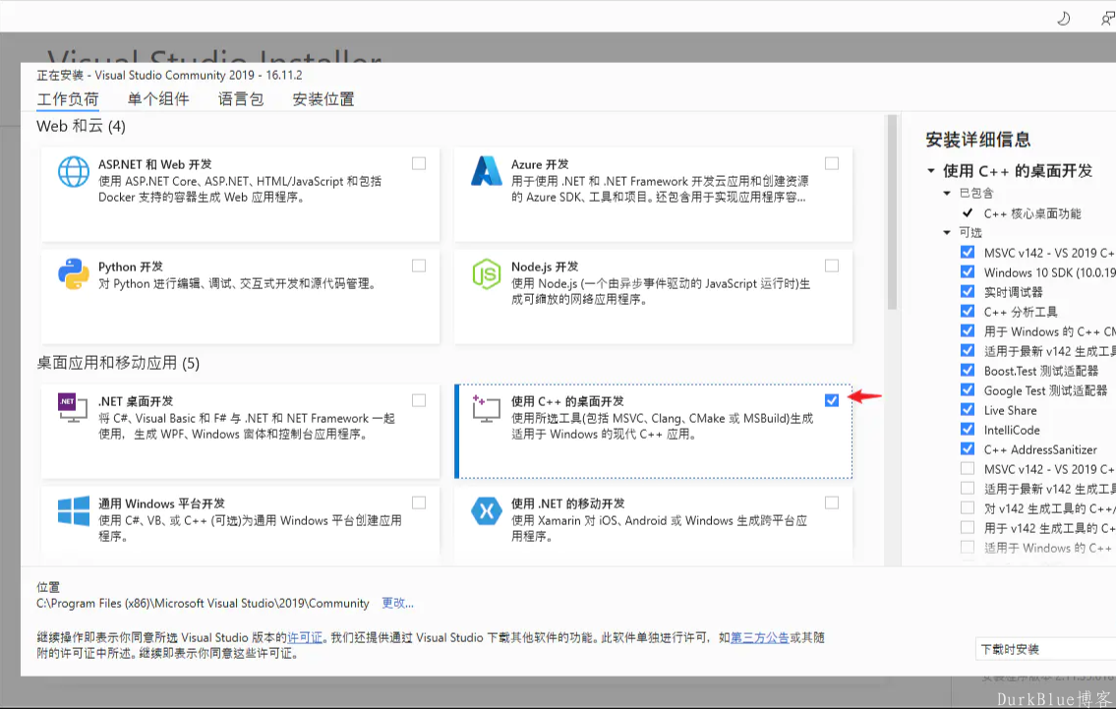Image resolution: width=1116 pixels, height=709 pixels.
Task: Open the 语言包 tab
Action: click(x=241, y=99)
